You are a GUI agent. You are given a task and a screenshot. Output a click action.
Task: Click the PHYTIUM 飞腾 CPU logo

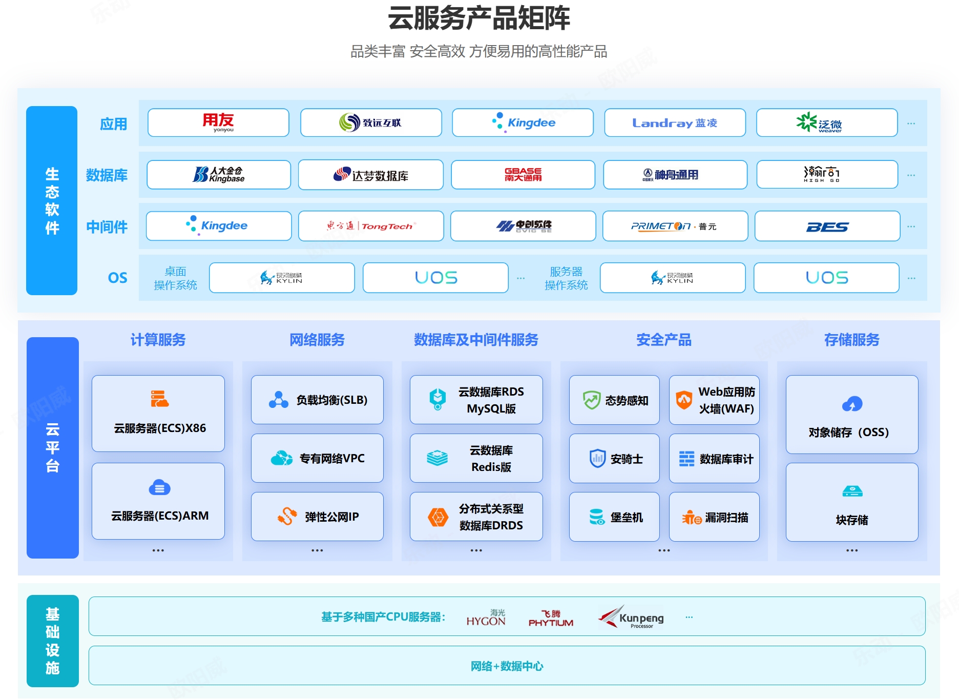(x=551, y=619)
